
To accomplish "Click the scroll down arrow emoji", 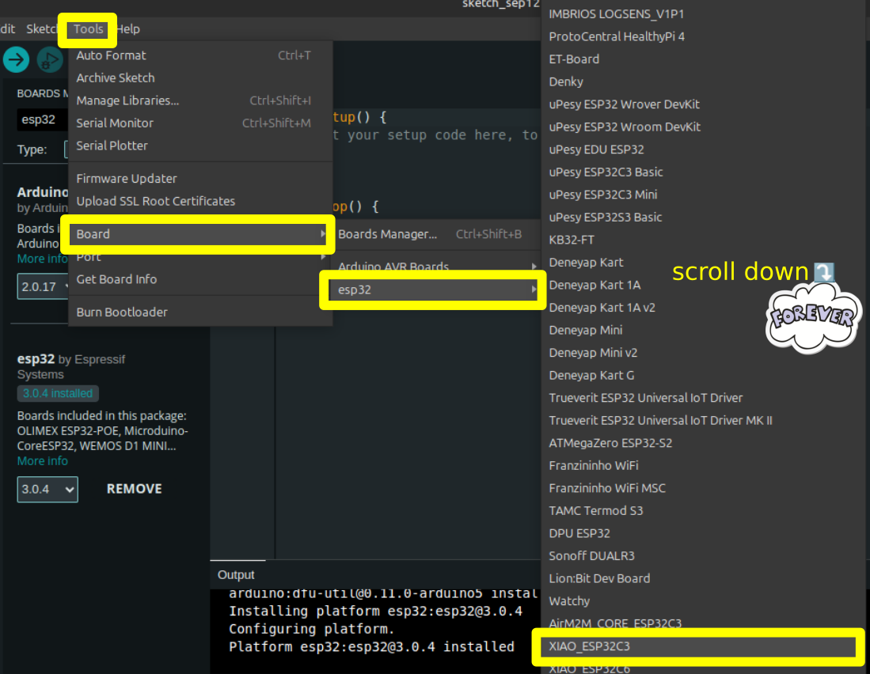I will (824, 273).
